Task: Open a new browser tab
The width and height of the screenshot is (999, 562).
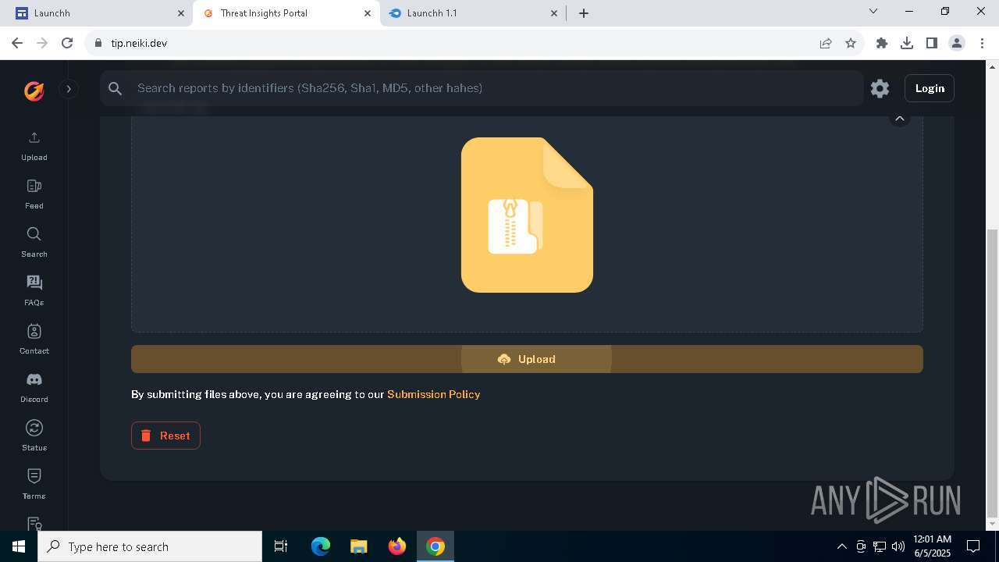Action: [584, 13]
